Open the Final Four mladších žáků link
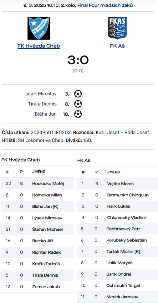Viewport: 158px width, 303px height. [x=105, y=5]
